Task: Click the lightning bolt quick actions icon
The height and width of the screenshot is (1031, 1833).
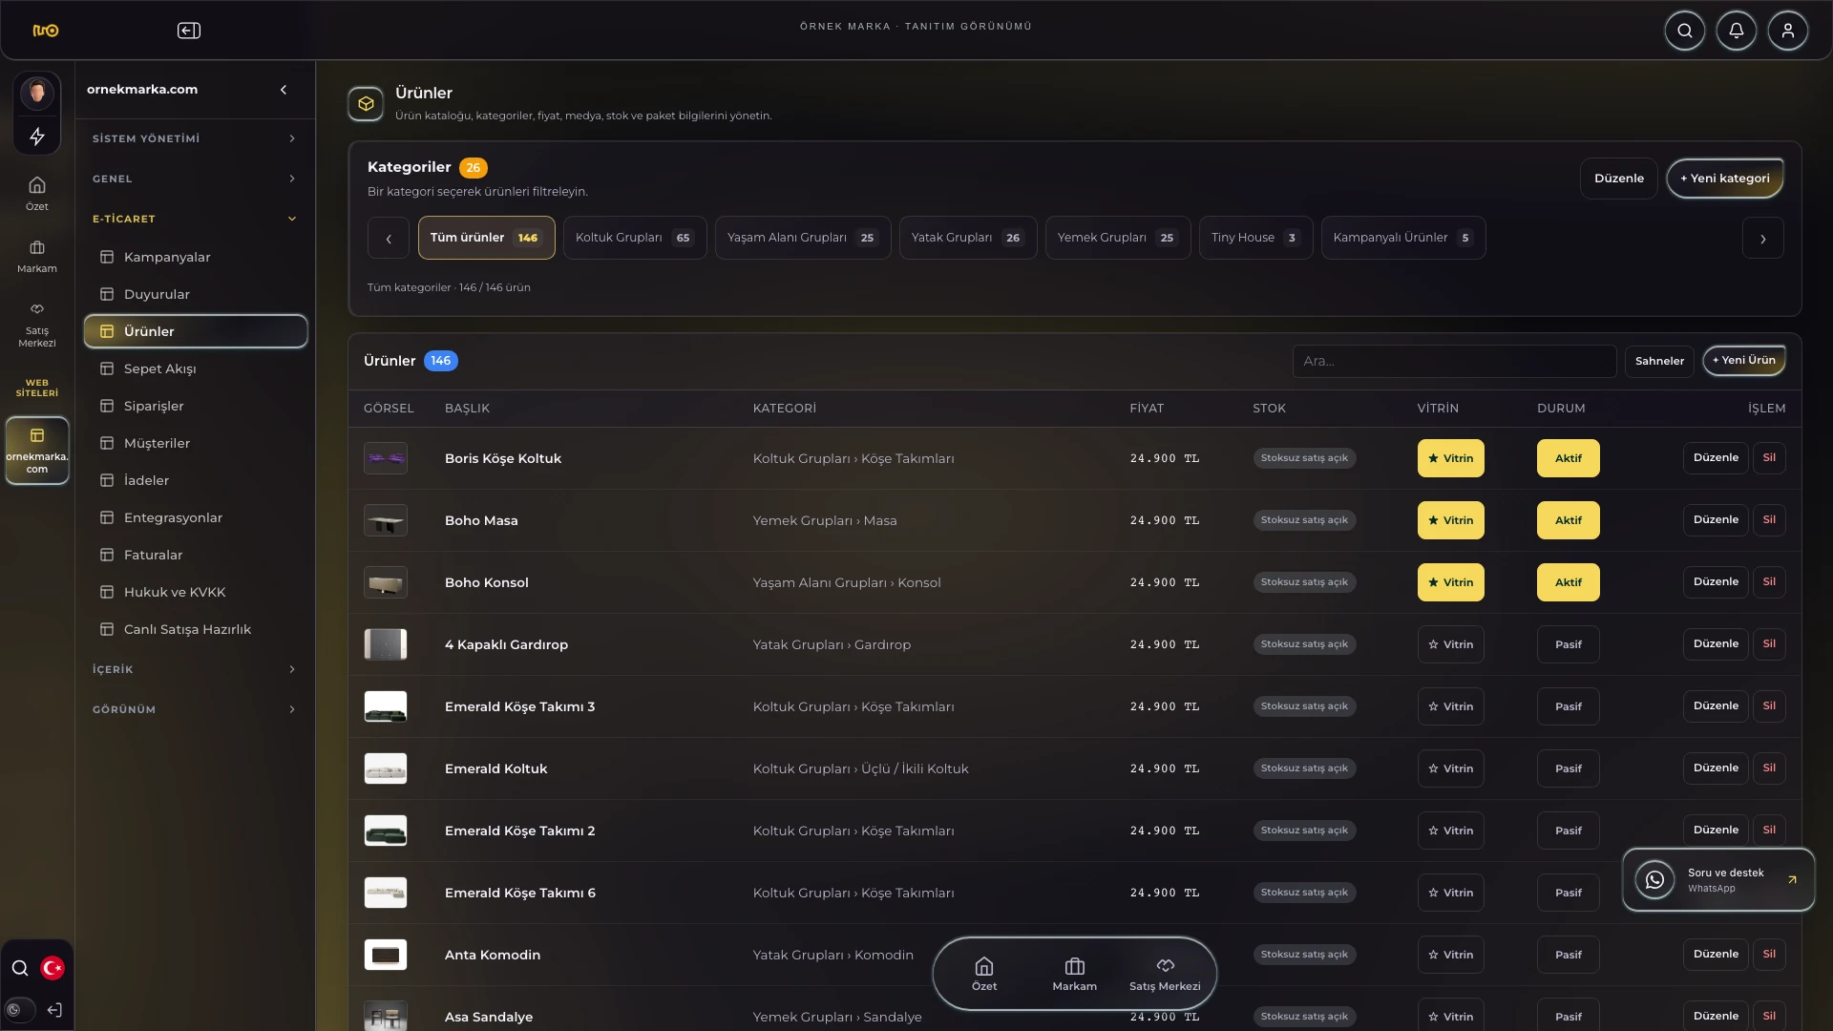Action: click(37, 137)
